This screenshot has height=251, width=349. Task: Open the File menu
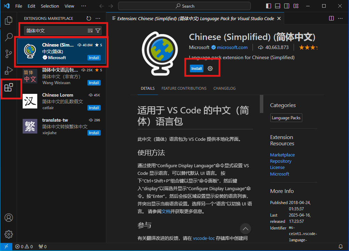19,6
